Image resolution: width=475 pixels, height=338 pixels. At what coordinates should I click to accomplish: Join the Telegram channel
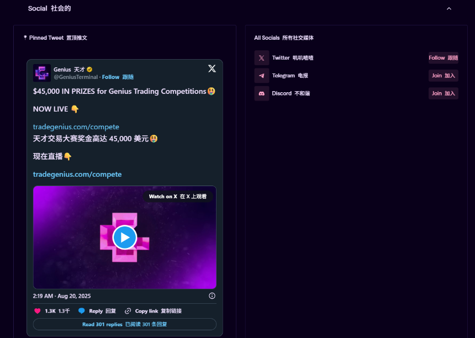[x=443, y=76]
